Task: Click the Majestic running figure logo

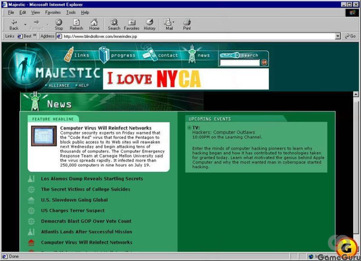Action: pos(24,67)
